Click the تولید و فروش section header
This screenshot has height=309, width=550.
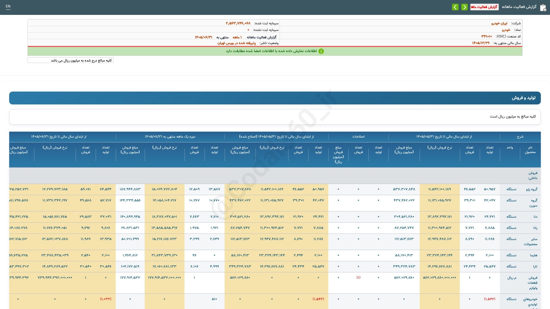click(275, 98)
